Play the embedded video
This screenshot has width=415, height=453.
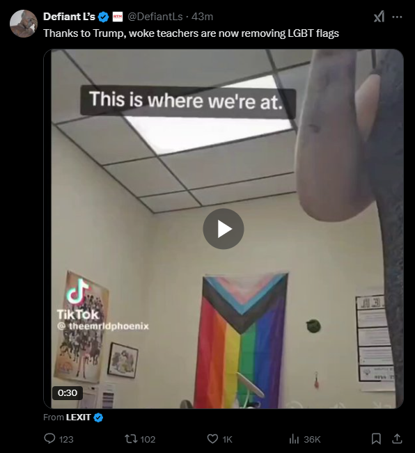[223, 229]
